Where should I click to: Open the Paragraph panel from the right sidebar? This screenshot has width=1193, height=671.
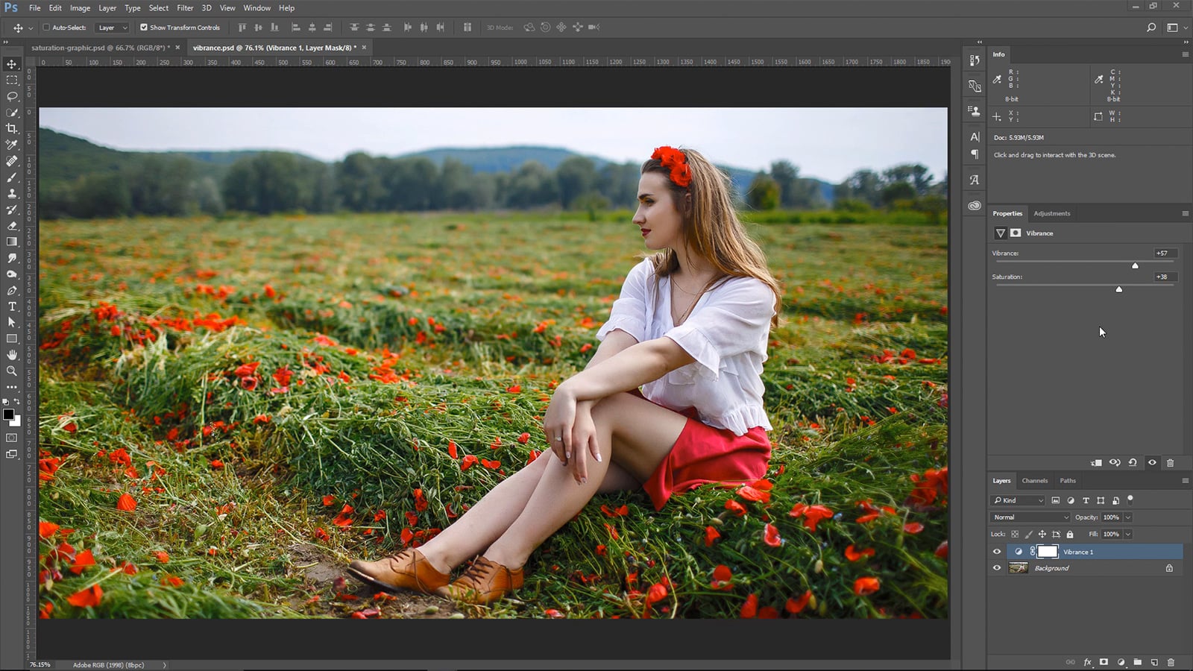pyautogui.click(x=974, y=154)
